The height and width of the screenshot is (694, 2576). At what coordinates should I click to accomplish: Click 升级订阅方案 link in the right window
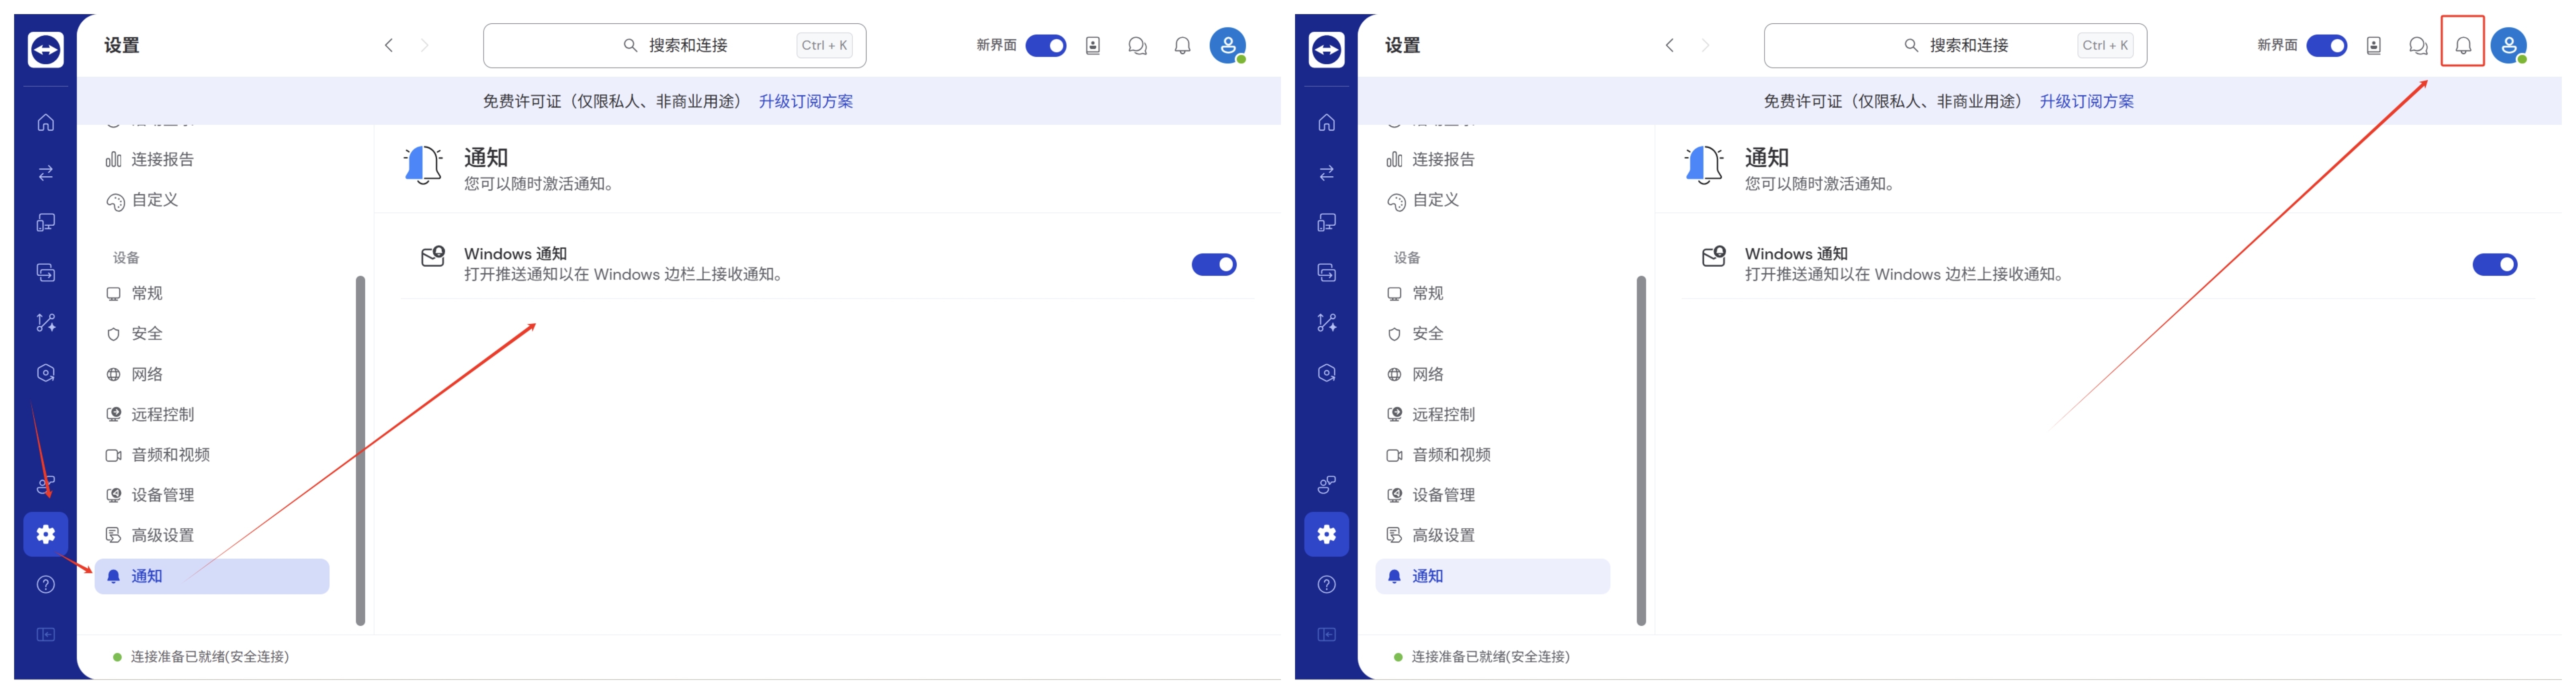click(2087, 102)
